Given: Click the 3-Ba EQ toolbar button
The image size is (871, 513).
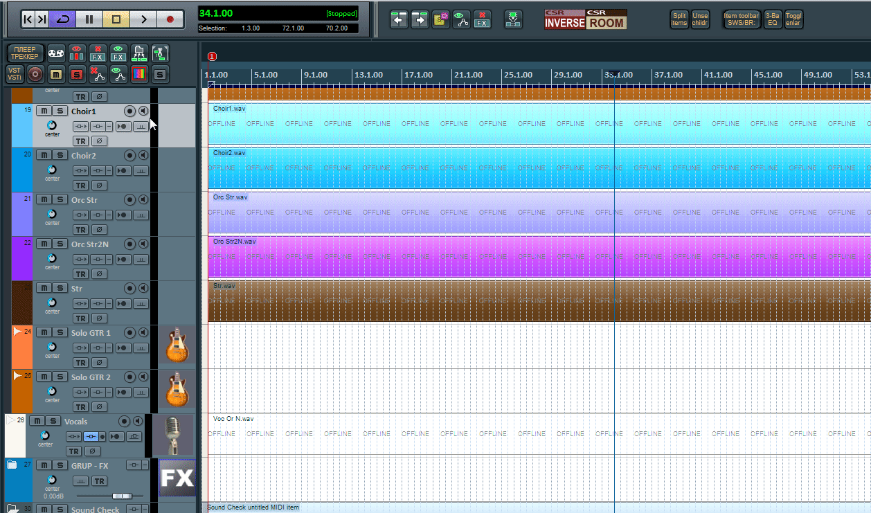Looking at the screenshot, I should [x=773, y=19].
